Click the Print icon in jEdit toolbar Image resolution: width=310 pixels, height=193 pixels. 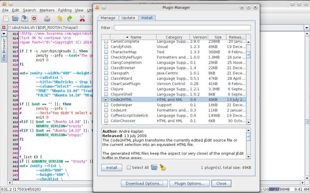click(x=47, y=19)
